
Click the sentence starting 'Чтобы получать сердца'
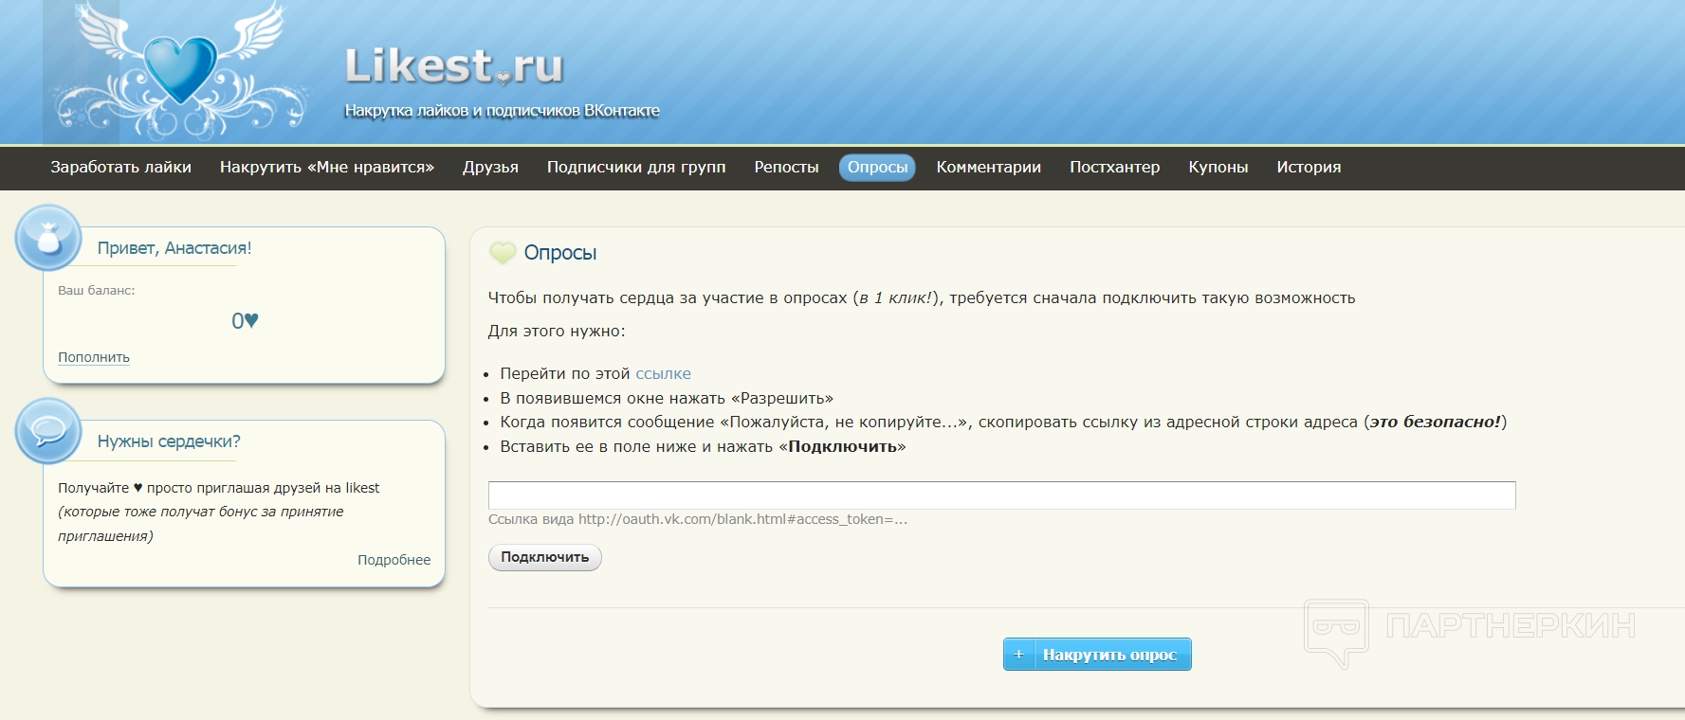click(x=922, y=298)
